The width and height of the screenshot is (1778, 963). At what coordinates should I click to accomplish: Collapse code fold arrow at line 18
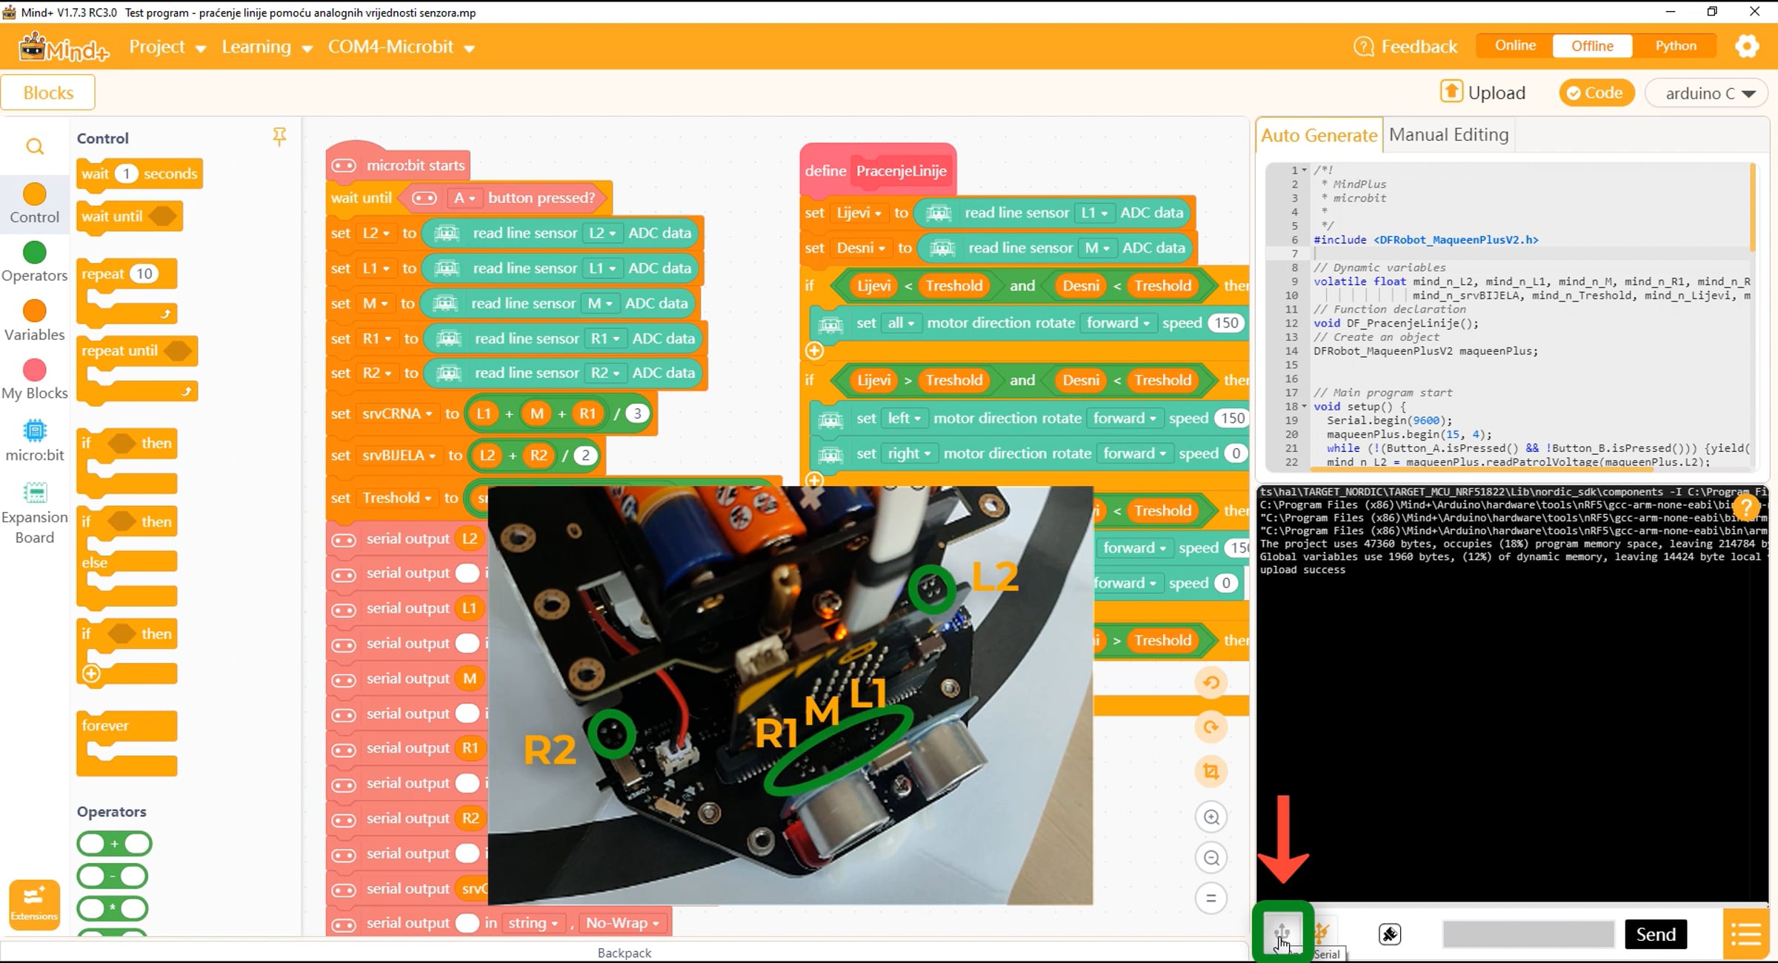pos(1305,406)
